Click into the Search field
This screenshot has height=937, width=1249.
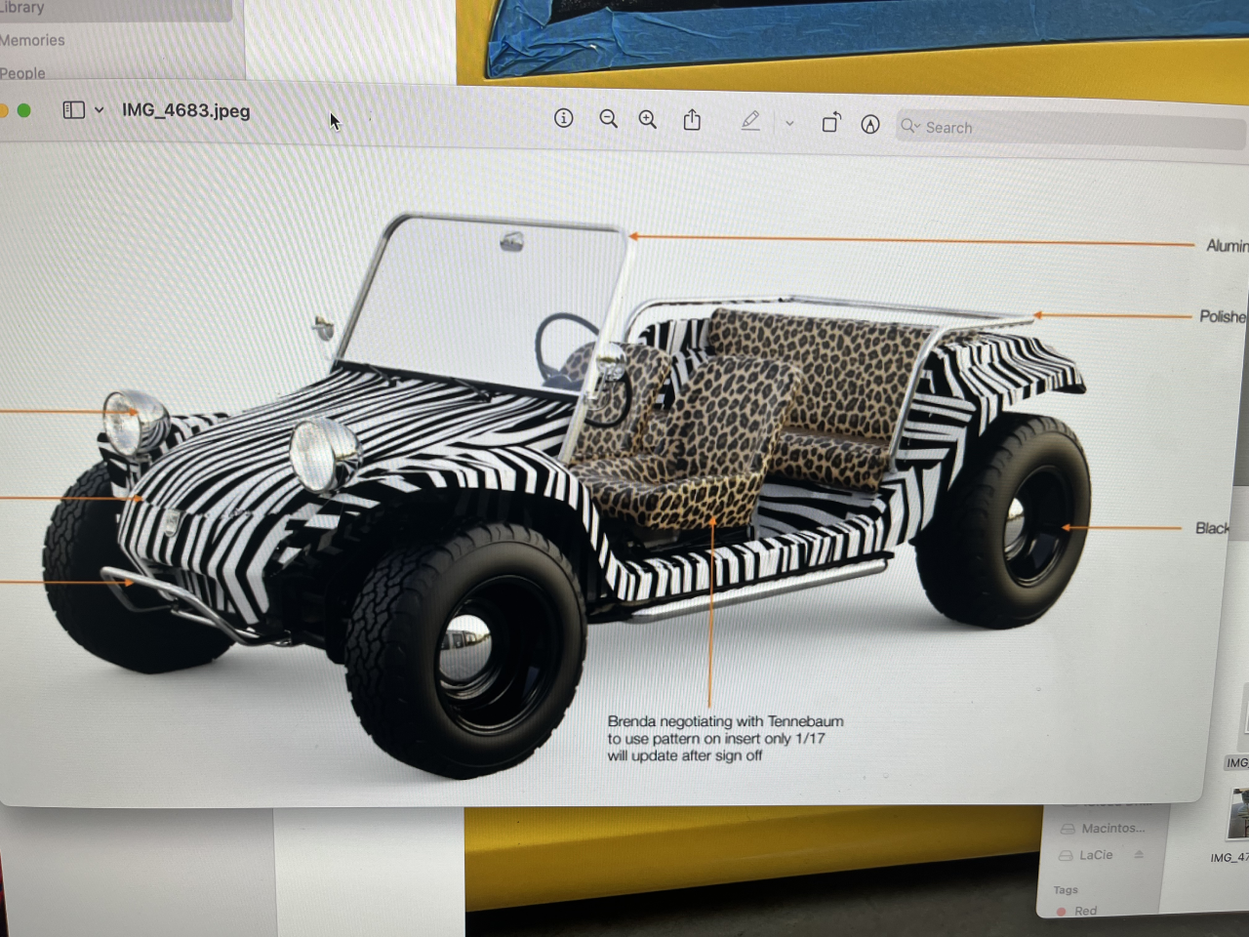tap(1070, 128)
